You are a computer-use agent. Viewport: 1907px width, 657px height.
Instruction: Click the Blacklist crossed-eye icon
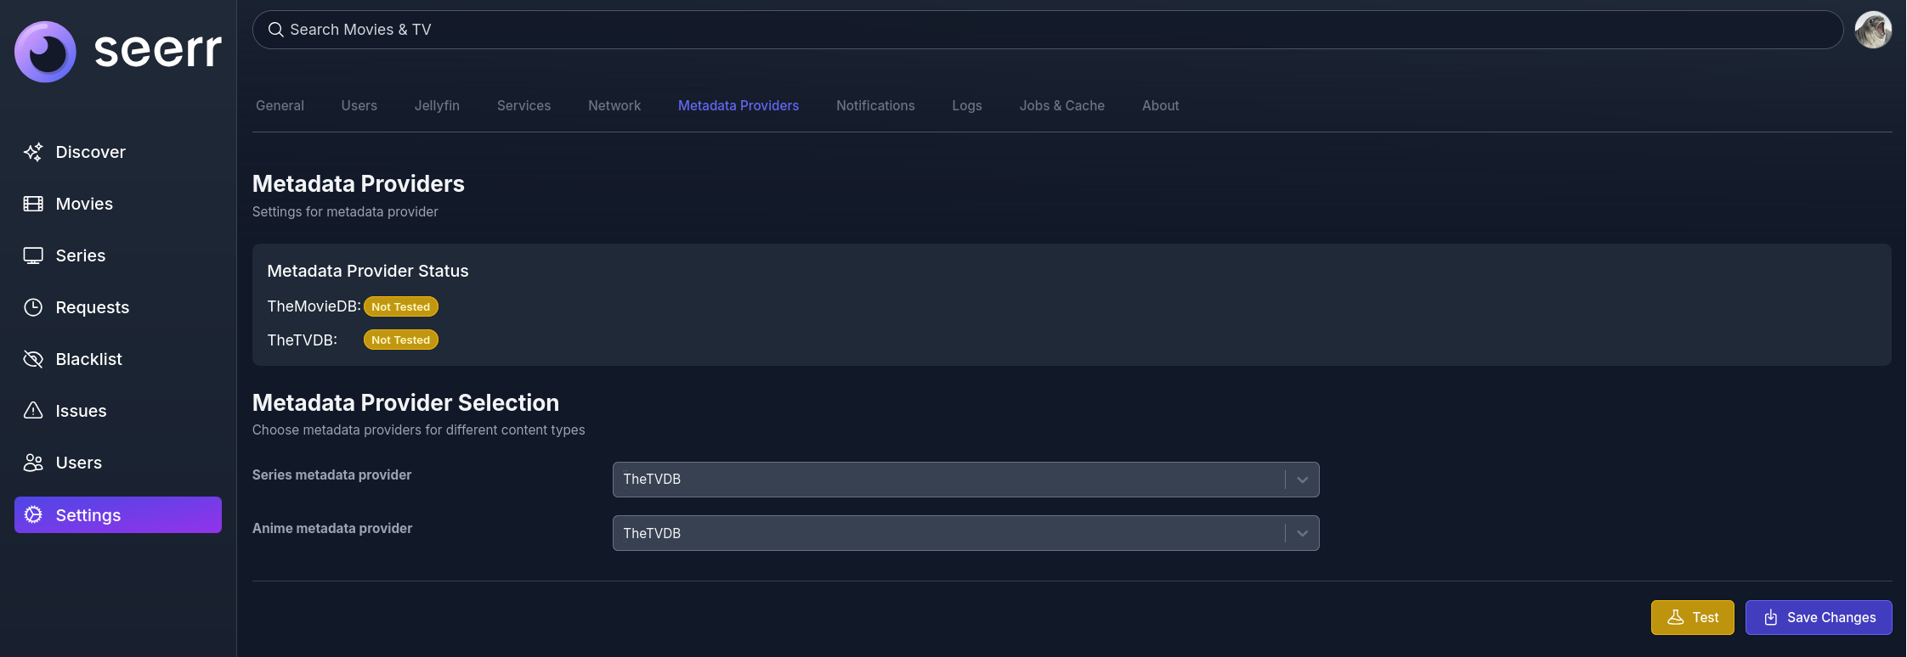(33, 359)
